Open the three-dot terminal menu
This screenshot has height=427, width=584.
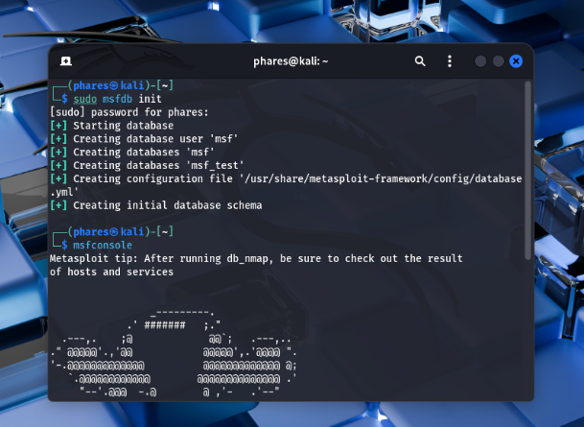pyautogui.click(x=450, y=61)
